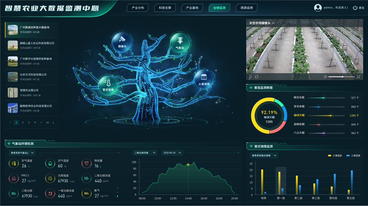Image resolution: width=368 pixels, height=206 pixels.
Task: Switch to the 产业分布 tab
Action: pos(138,8)
